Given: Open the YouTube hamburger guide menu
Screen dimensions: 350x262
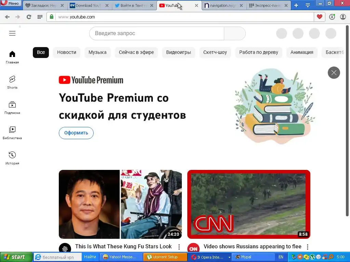Looking at the screenshot, I should tap(12, 33).
